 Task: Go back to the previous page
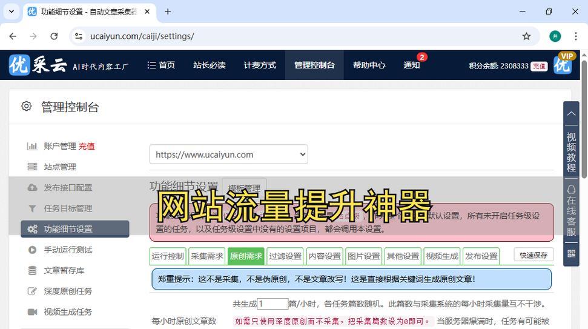13,36
